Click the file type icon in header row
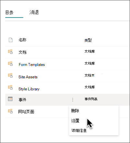This screenshot has height=143, width=130. (10, 40)
